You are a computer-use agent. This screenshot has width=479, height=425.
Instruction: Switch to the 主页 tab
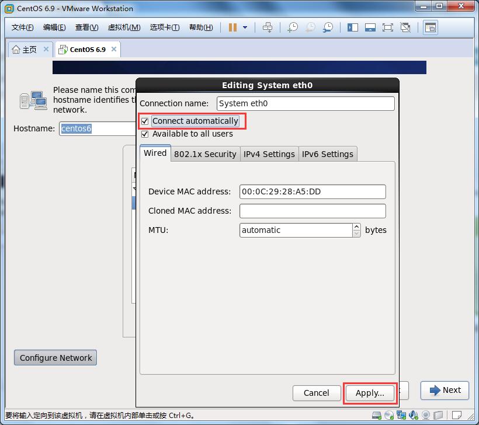click(30, 50)
